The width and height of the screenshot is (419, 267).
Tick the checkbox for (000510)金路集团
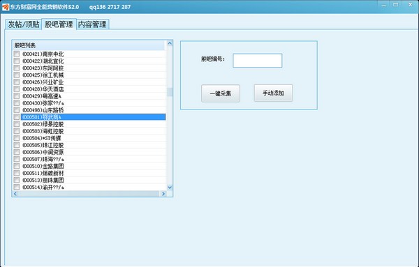(17, 166)
